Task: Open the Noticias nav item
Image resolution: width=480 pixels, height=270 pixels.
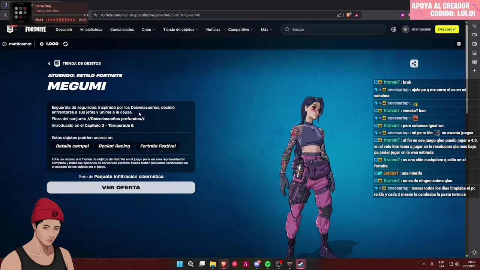Action: 213,29
